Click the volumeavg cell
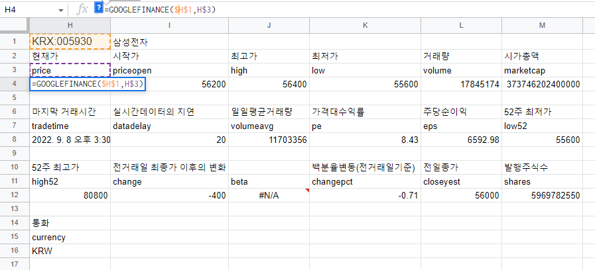595x270 pixels. (269, 126)
